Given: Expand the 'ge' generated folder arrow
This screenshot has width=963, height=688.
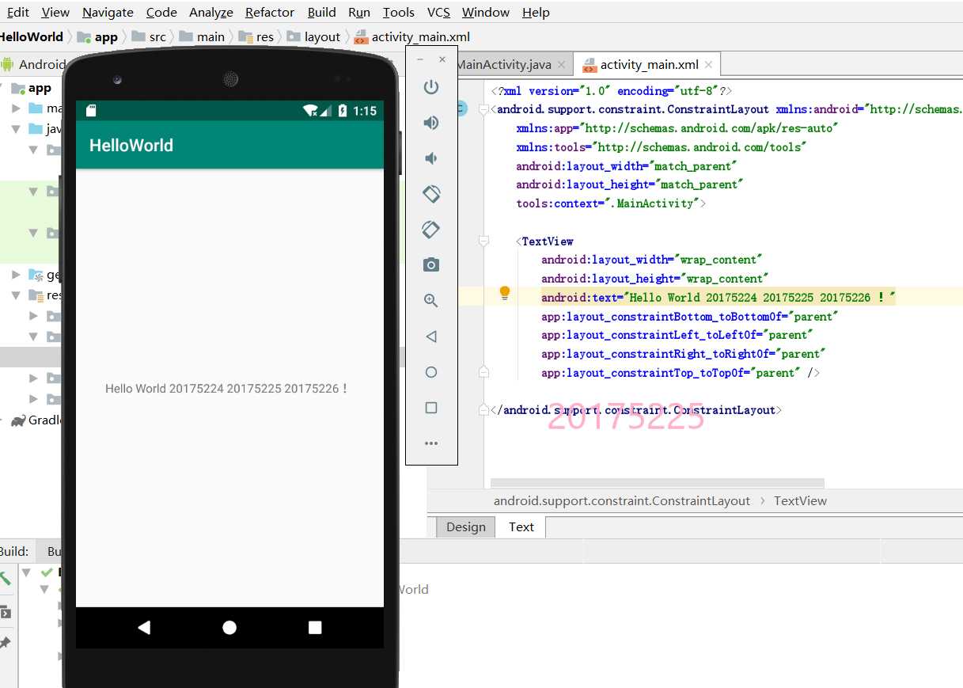Looking at the screenshot, I should 17,275.
